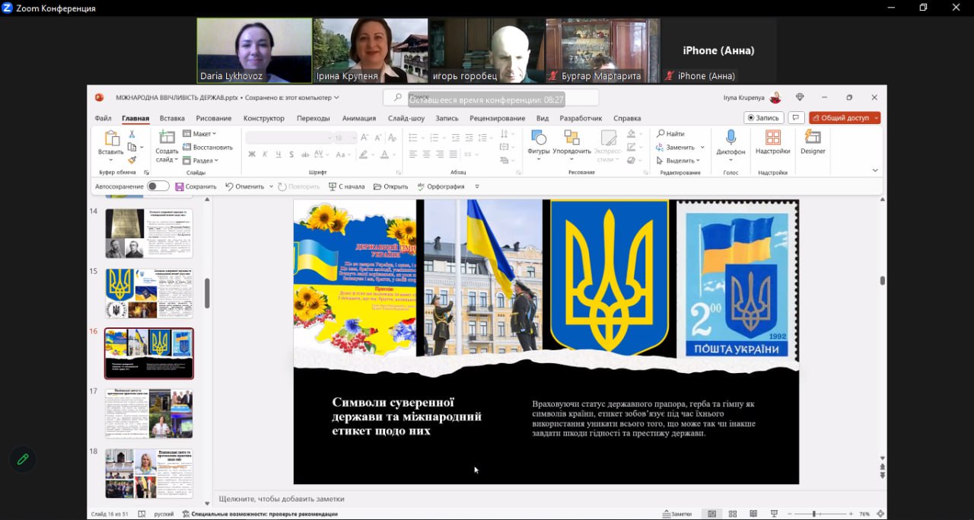
Task: Click the clear formatting icon
Action: point(393,137)
